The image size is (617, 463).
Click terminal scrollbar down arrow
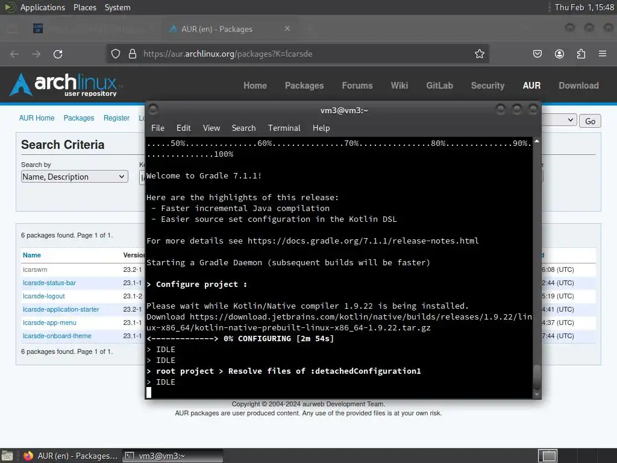click(x=537, y=394)
